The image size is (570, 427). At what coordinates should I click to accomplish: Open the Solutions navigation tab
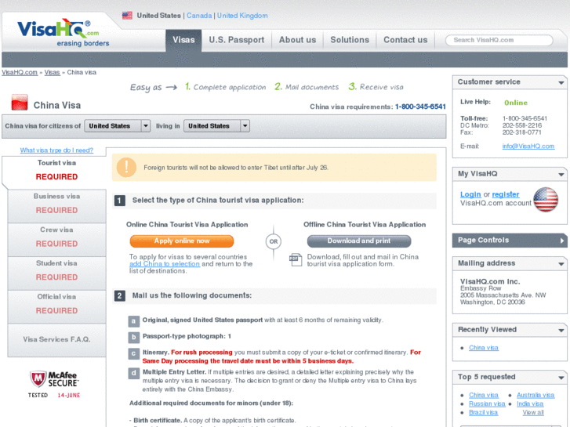(x=350, y=40)
